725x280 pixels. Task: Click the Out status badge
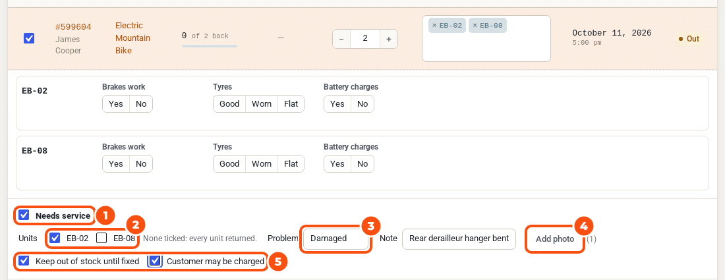pyautogui.click(x=689, y=39)
